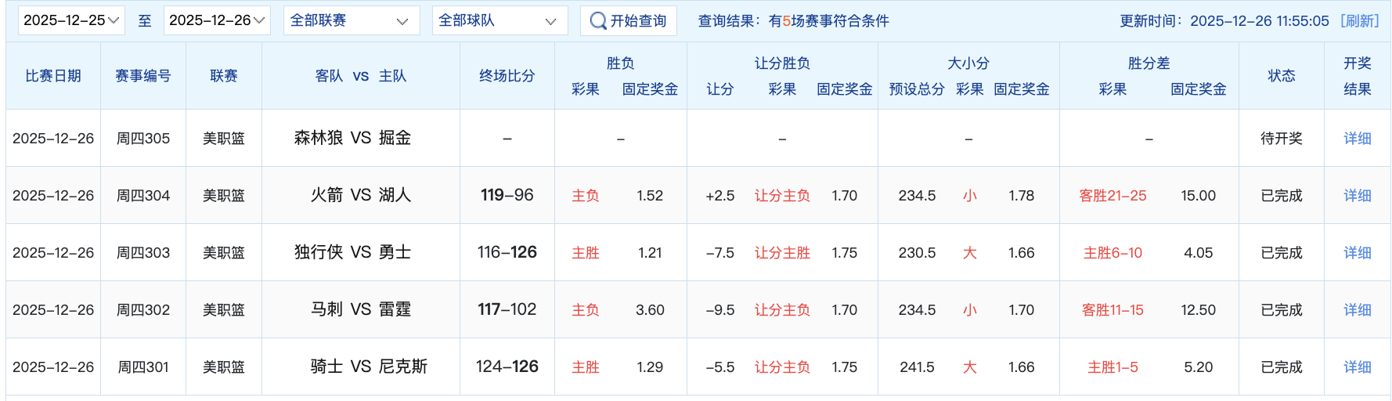Open 详细 for match 周四303

pyautogui.click(x=1357, y=253)
